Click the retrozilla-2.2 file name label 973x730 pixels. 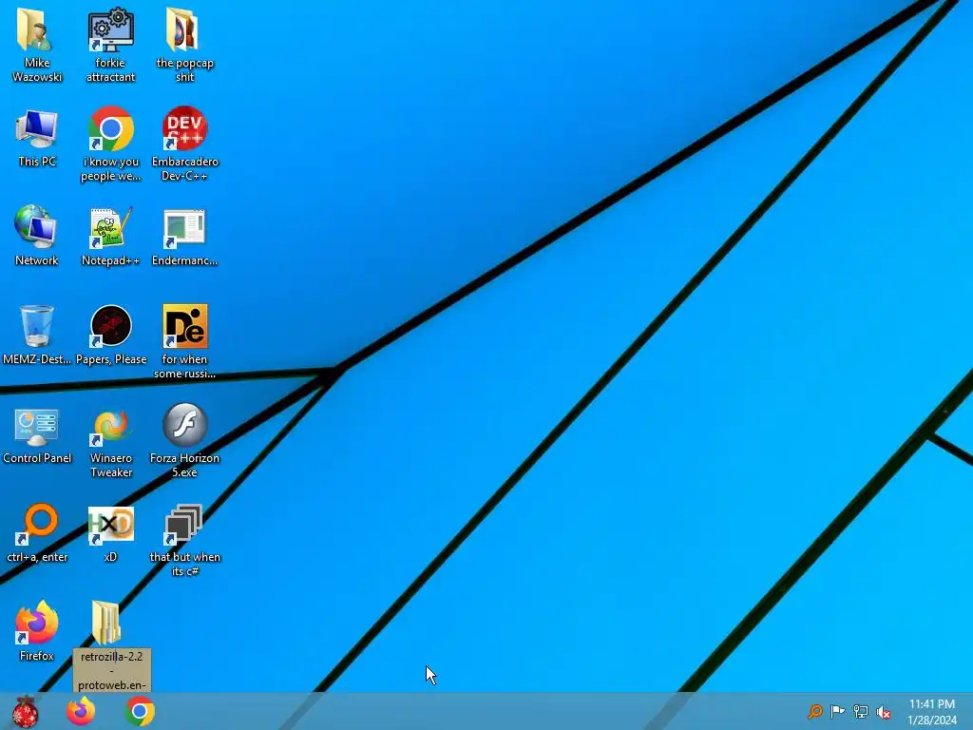pos(112,670)
